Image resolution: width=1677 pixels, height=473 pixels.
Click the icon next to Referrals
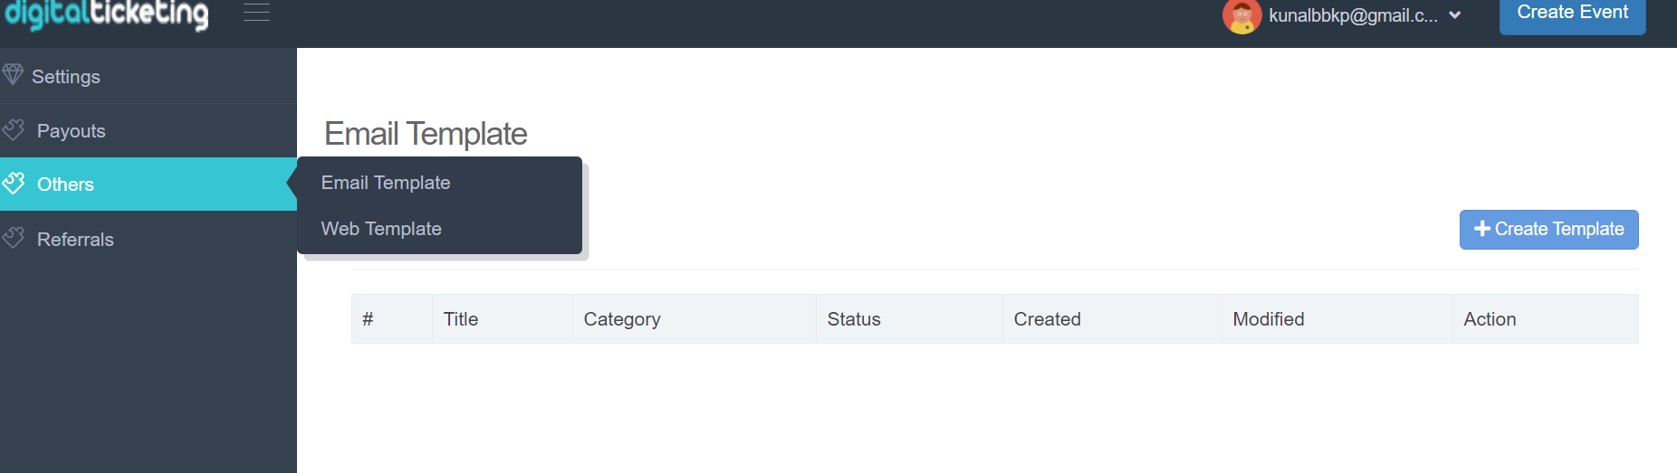click(x=13, y=238)
